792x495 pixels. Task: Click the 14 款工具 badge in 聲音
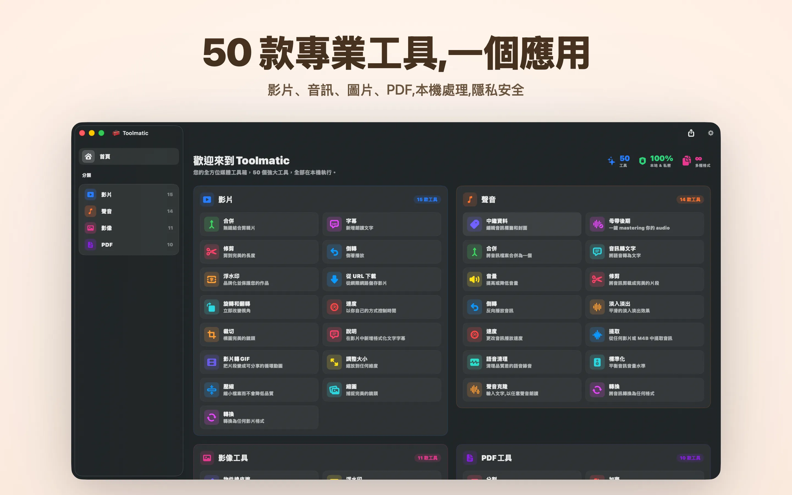pyautogui.click(x=690, y=199)
